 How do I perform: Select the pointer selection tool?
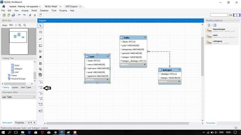click(x=40, y=25)
